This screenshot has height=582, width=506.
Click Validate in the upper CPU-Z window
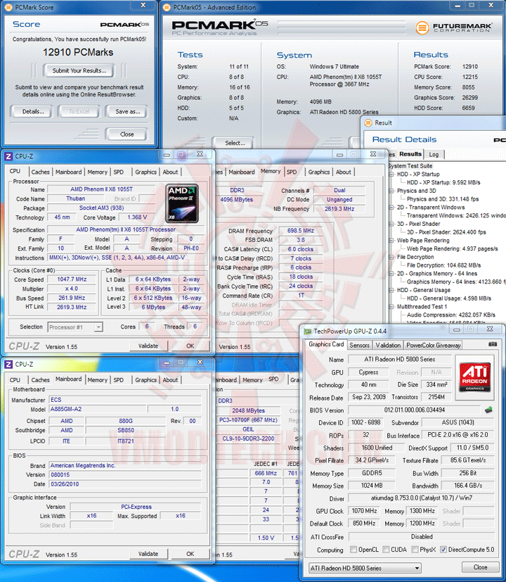148,346
